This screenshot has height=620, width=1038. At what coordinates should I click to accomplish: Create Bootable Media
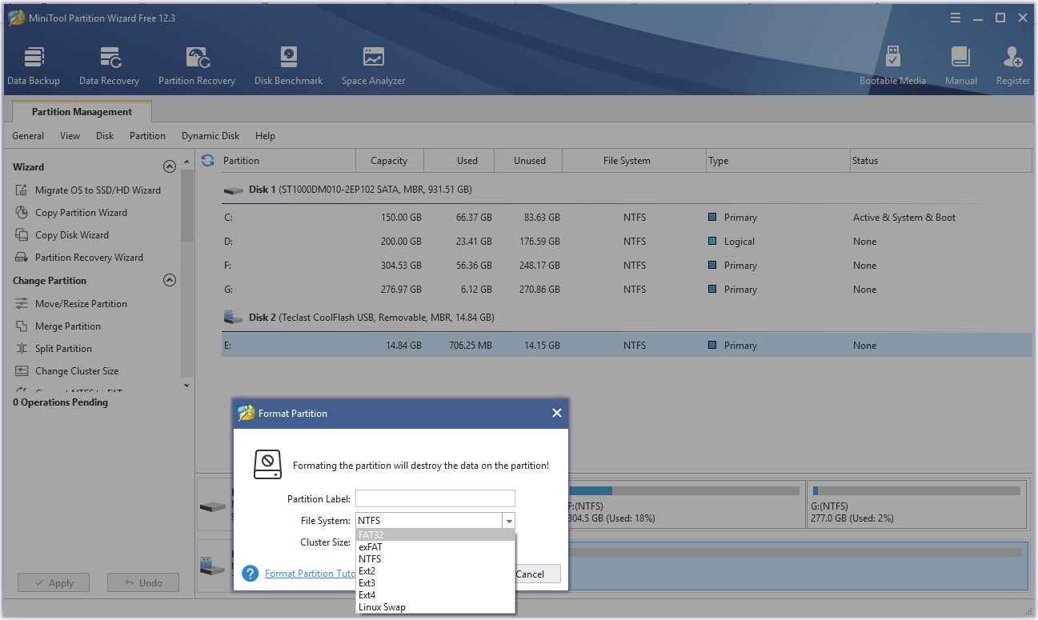point(892,66)
